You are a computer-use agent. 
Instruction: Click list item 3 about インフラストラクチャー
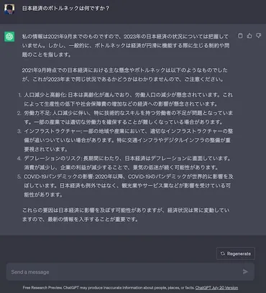coord(128,140)
